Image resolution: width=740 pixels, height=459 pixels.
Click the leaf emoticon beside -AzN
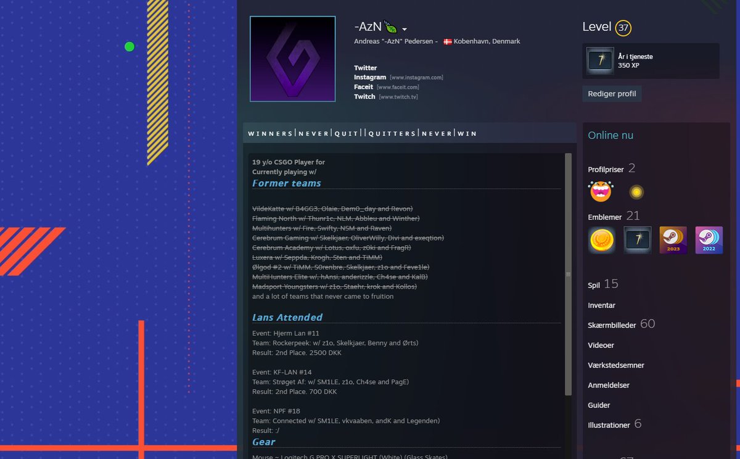click(x=390, y=27)
